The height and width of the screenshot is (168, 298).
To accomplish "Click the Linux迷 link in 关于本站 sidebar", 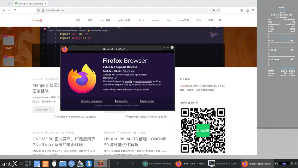I will (x=183, y=86).
